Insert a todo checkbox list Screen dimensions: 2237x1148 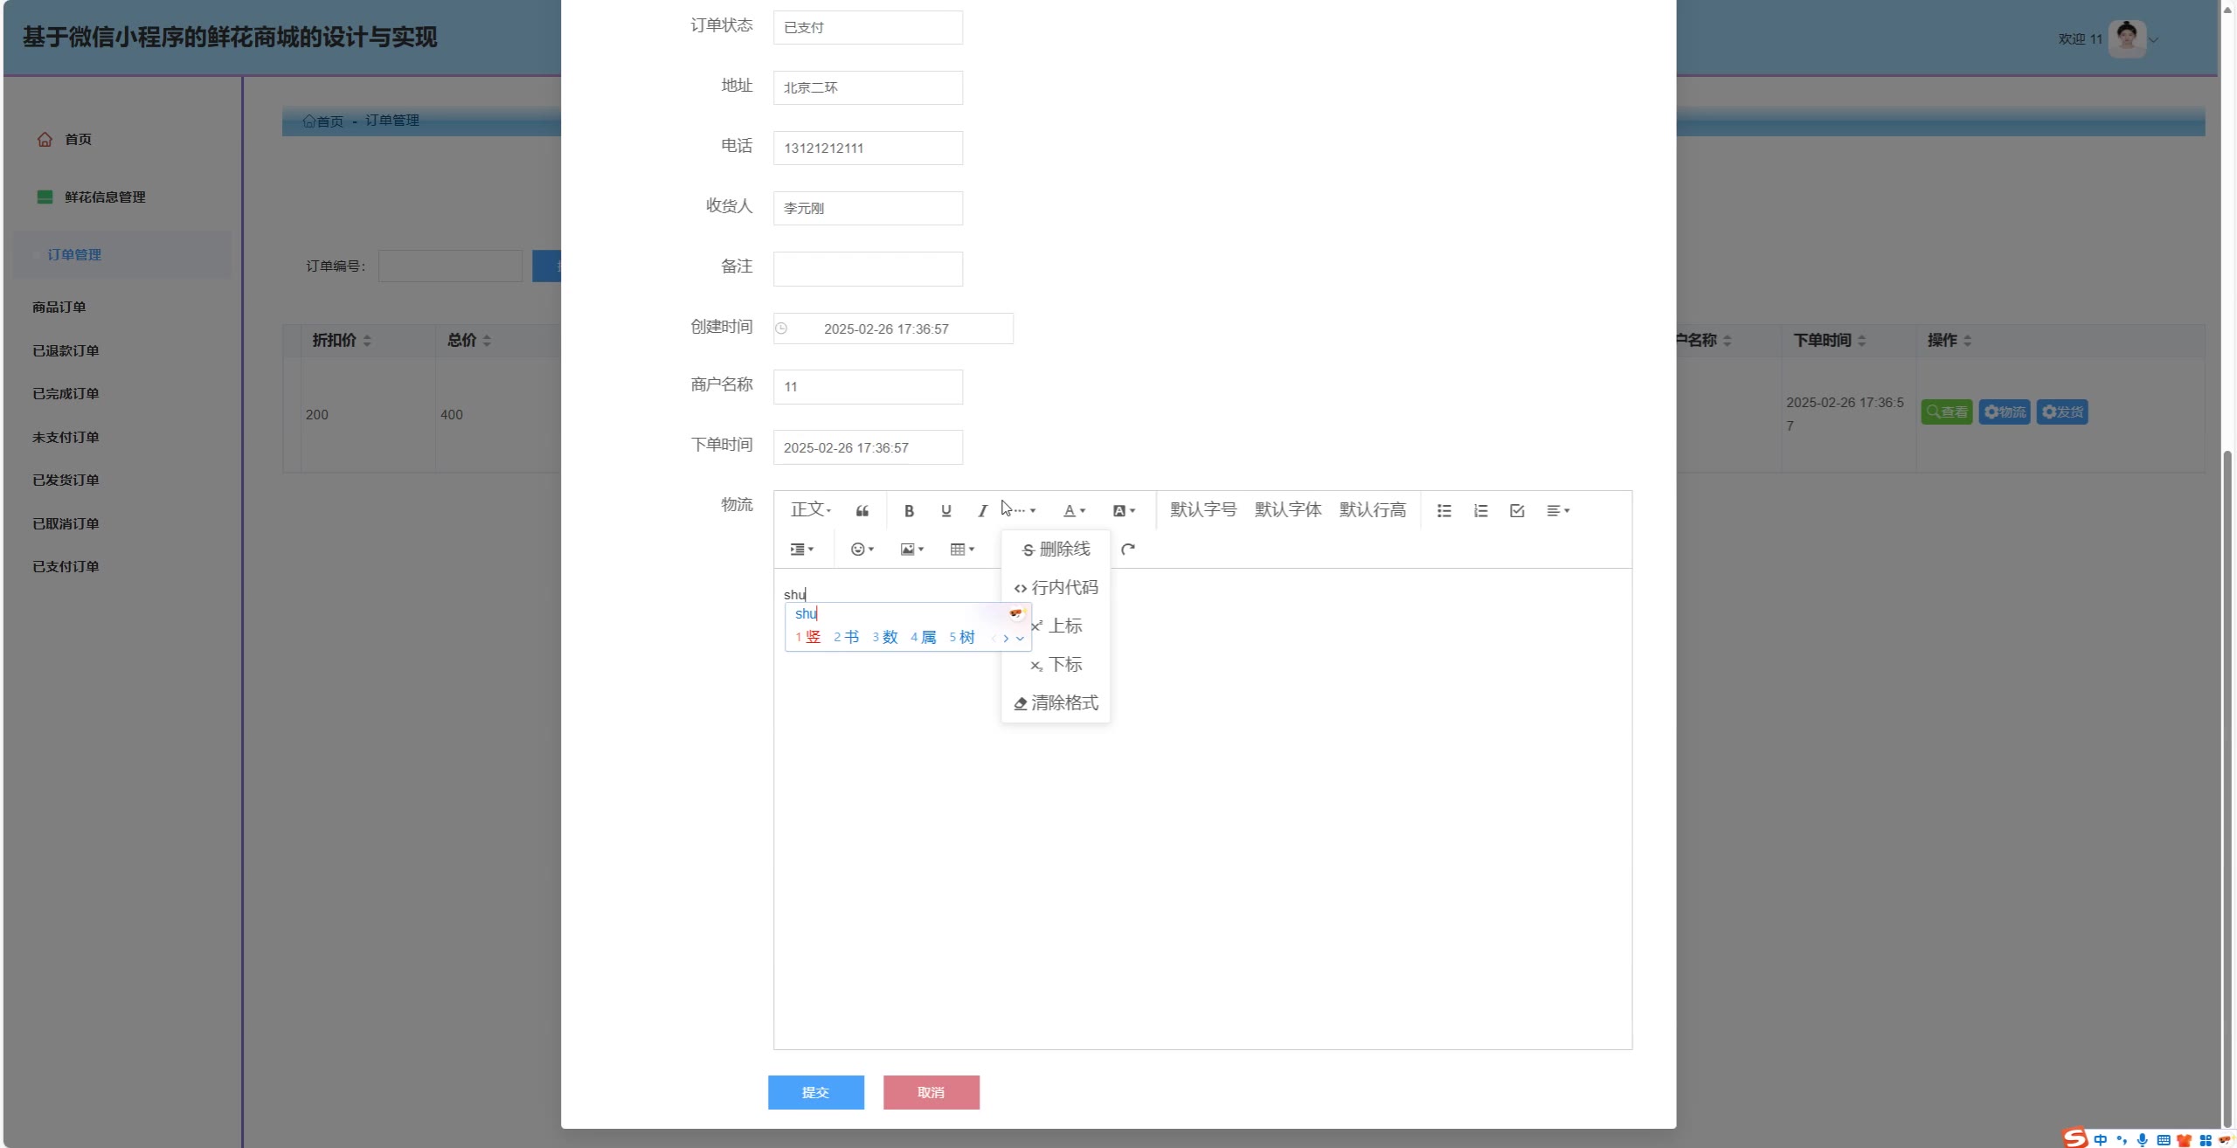pyautogui.click(x=1517, y=511)
